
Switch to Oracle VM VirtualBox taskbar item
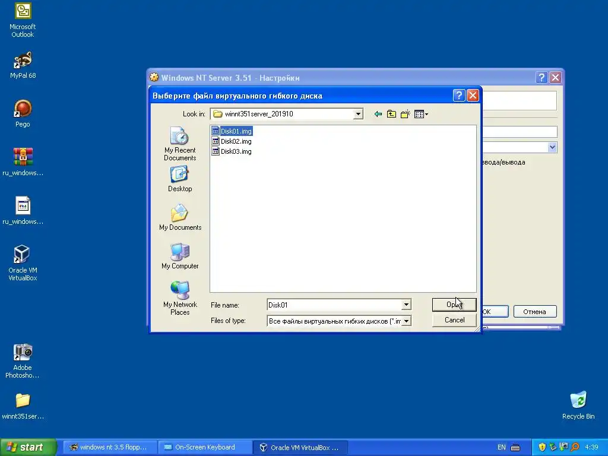click(x=300, y=448)
